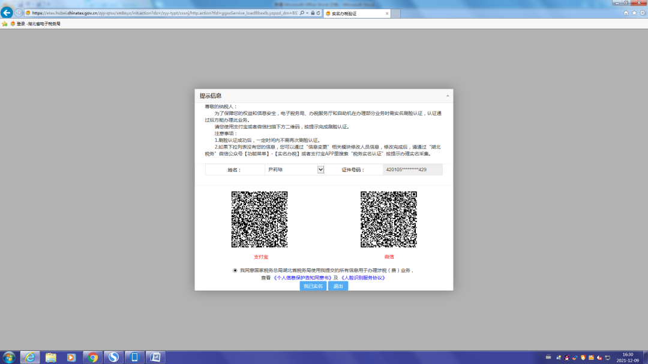Select the agreement consent radio button
Viewport: 648px width, 364px height.
[235, 271]
